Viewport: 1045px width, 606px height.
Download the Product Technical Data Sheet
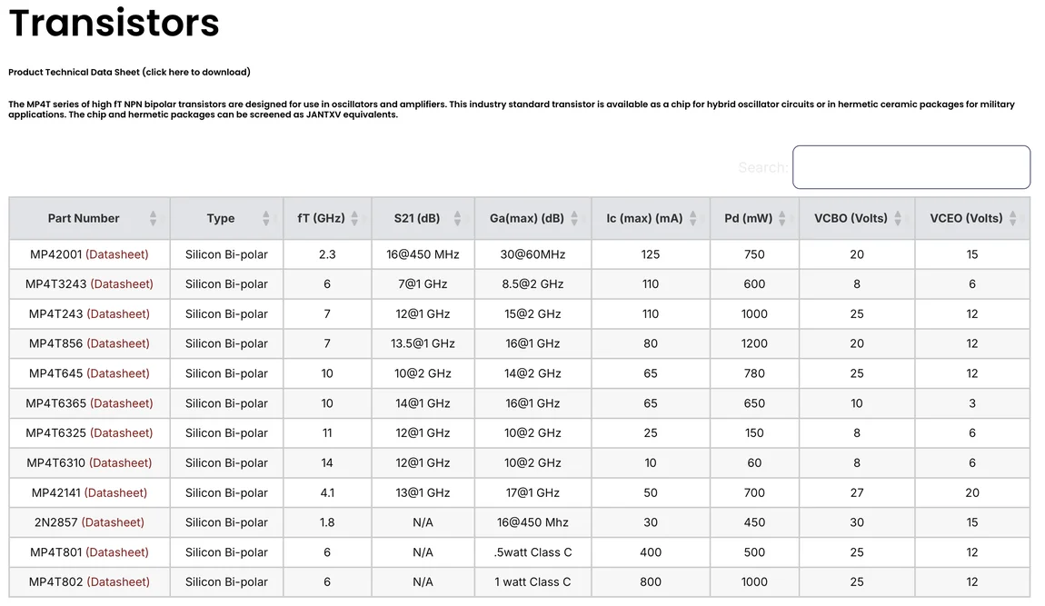pyautogui.click(x=129, y=72)
